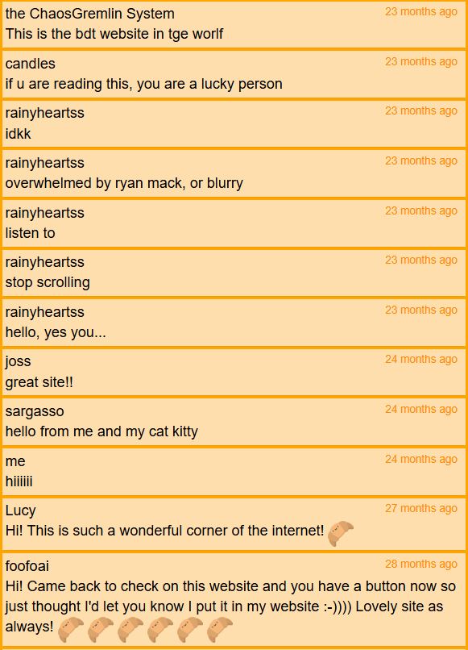This screenshot has width=468, height=650.
Task: Click the third croissant emoji in foofoai's comment
Action: point(130,629)
